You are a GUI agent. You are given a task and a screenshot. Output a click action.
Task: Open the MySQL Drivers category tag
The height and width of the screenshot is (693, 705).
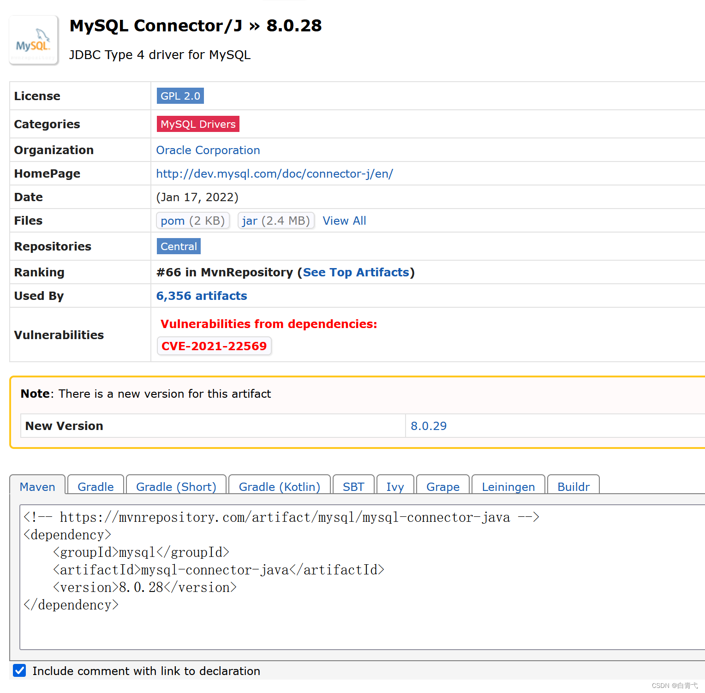(198, 124)
